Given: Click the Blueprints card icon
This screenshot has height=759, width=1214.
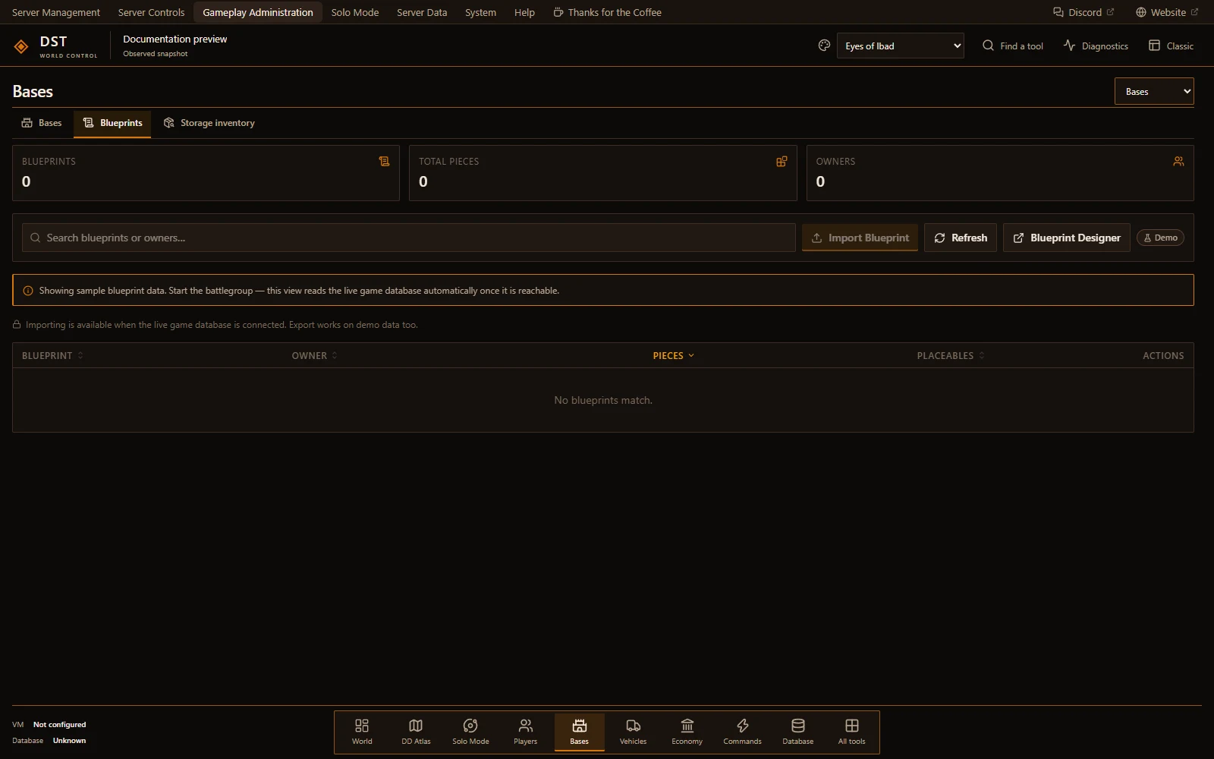Looking at the screenshot, I should tap(384, 161).
